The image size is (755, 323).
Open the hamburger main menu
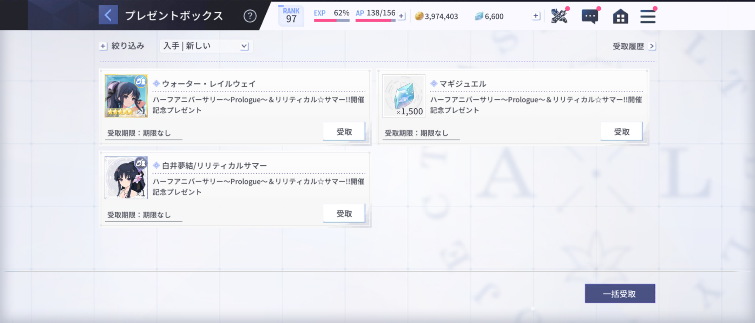648,17
